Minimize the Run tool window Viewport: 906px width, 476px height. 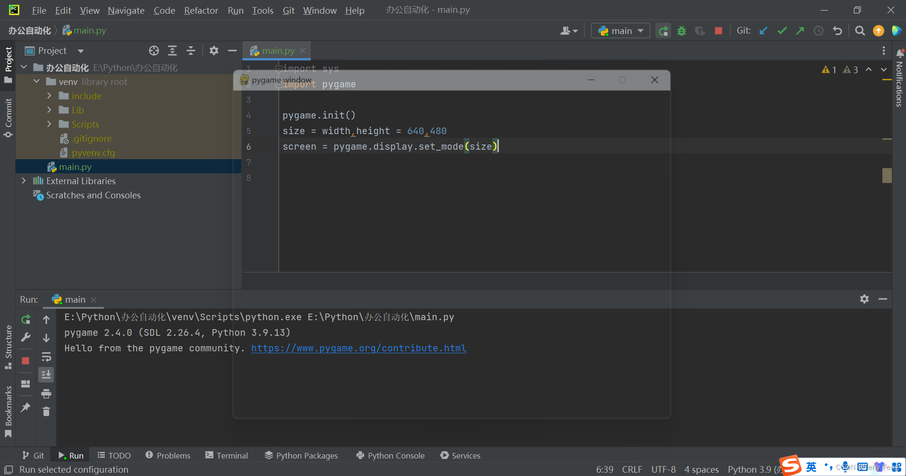click(x=883, y=299)
